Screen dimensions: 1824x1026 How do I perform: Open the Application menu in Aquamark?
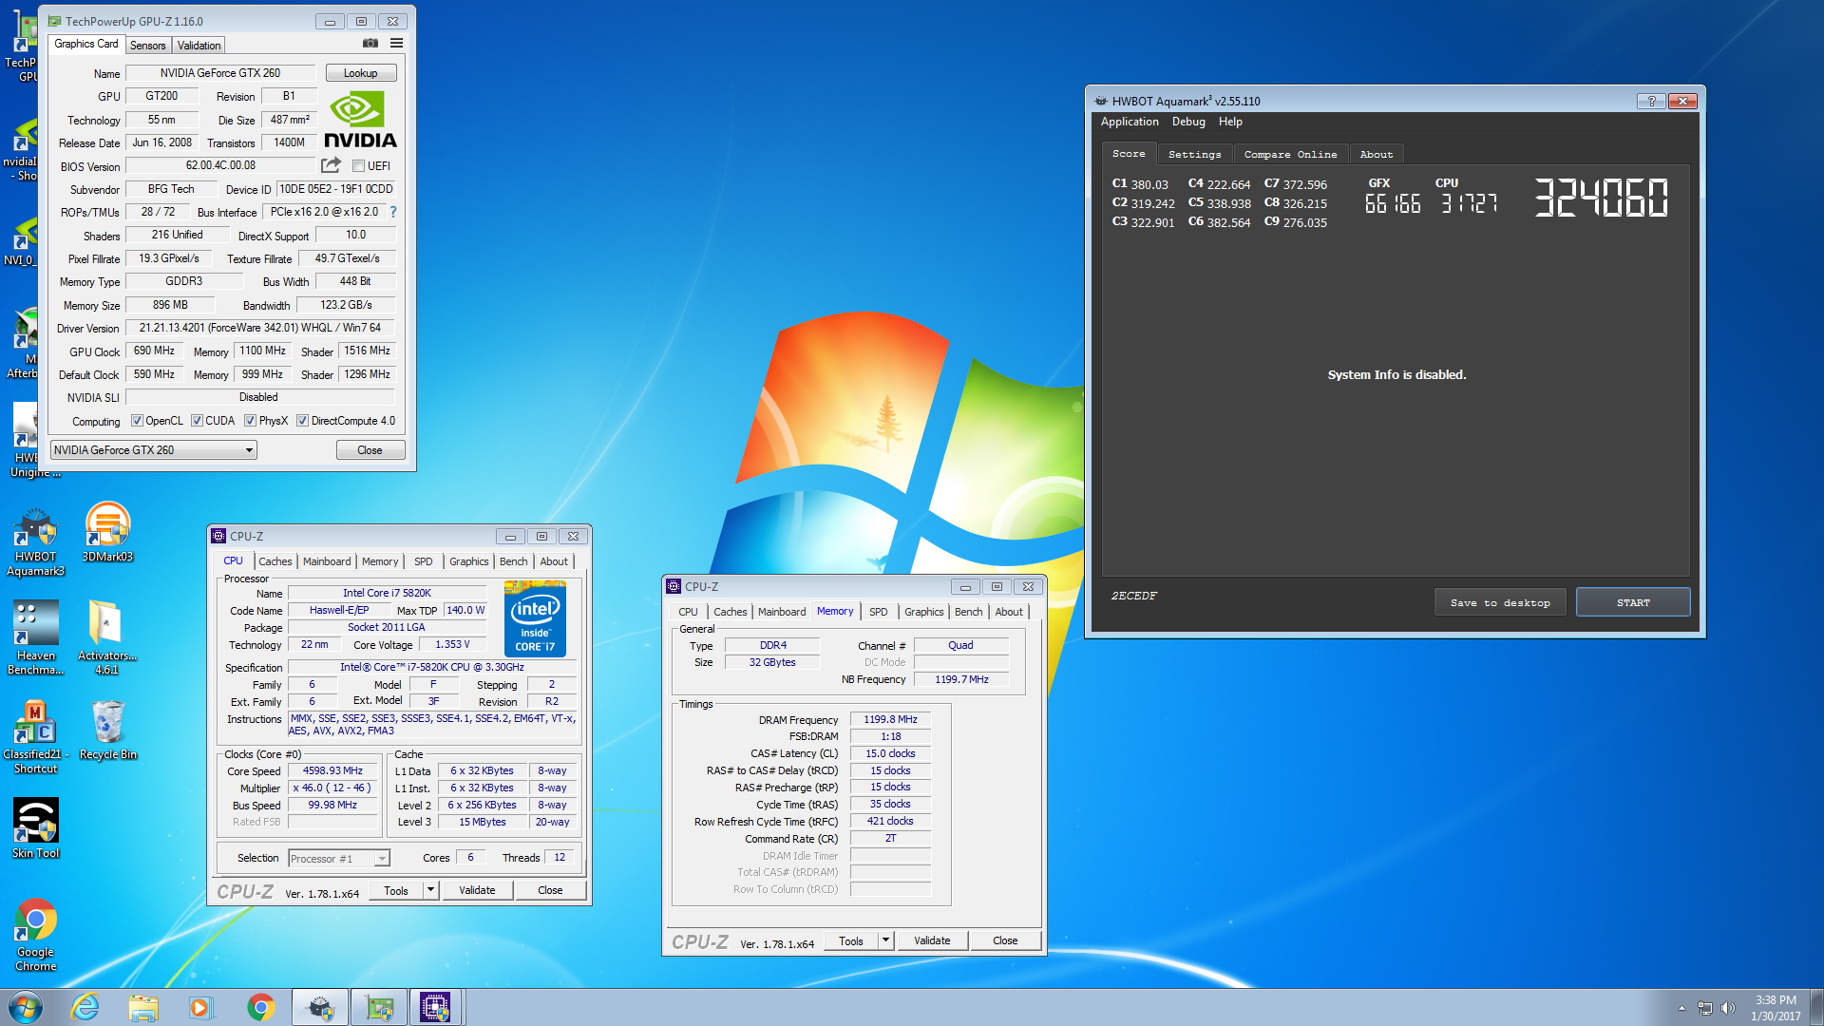click(1130, 122)
